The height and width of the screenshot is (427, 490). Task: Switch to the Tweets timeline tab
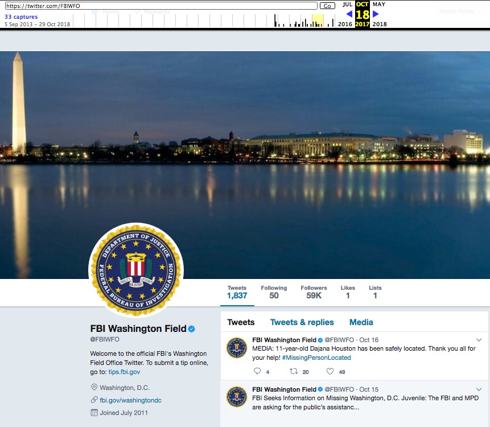click(241, 322)
